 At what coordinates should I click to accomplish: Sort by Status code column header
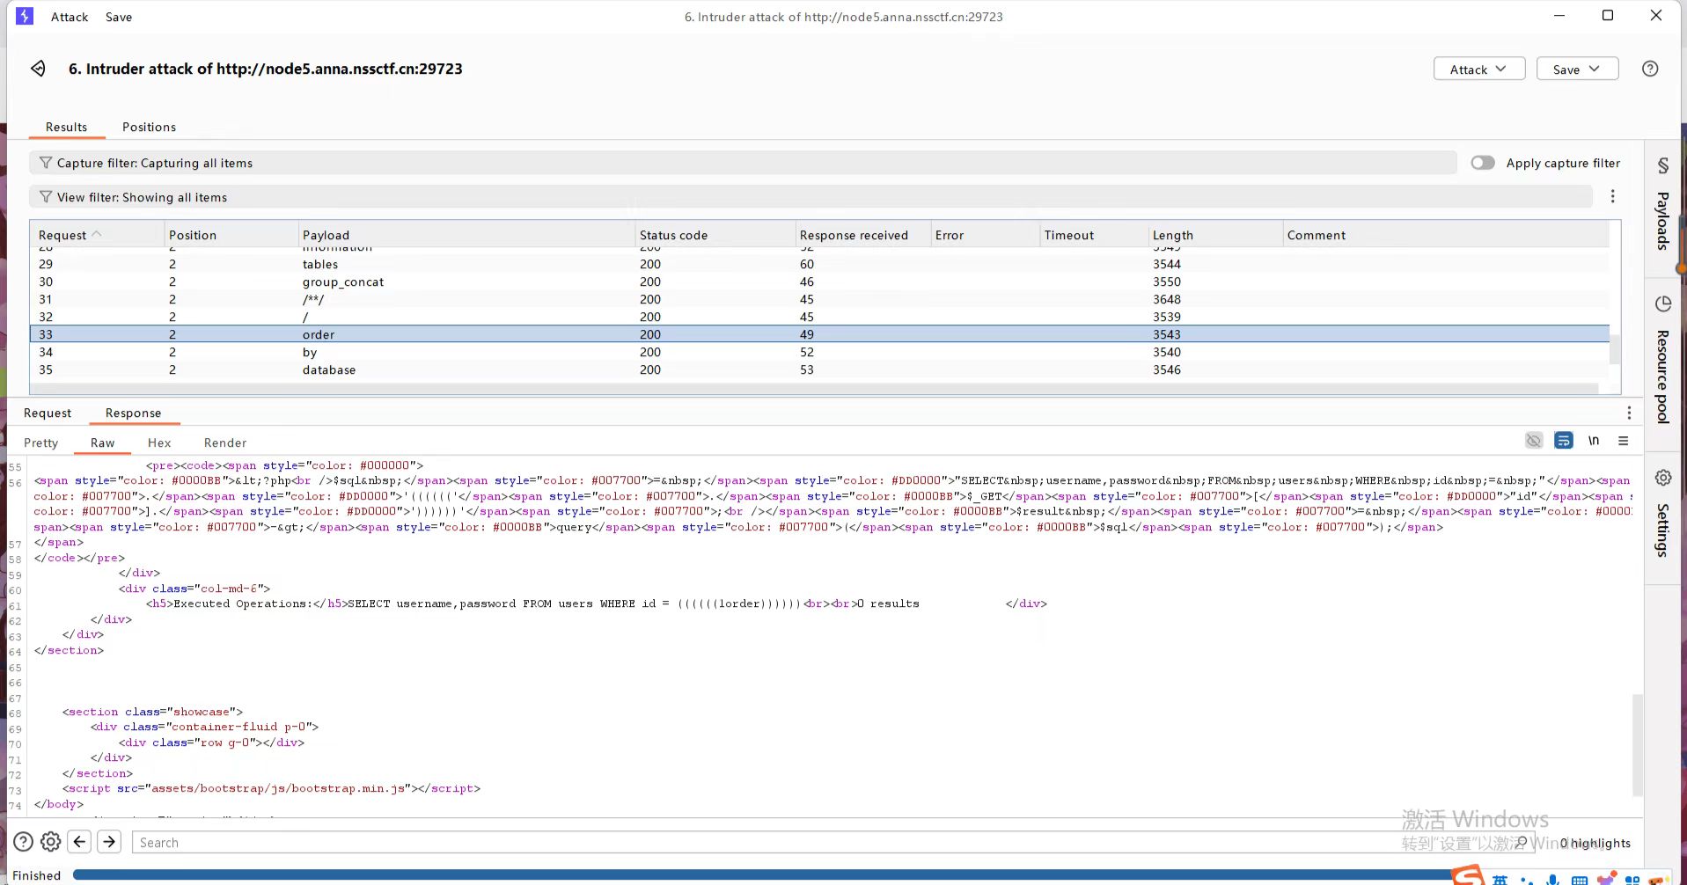715,235
